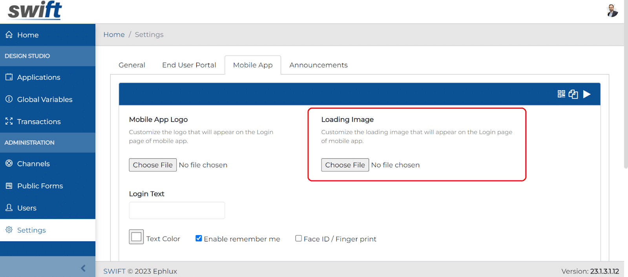628x277 pixels.
Task: Choose File for Loading Image
Action: click(x=345, y=165)
